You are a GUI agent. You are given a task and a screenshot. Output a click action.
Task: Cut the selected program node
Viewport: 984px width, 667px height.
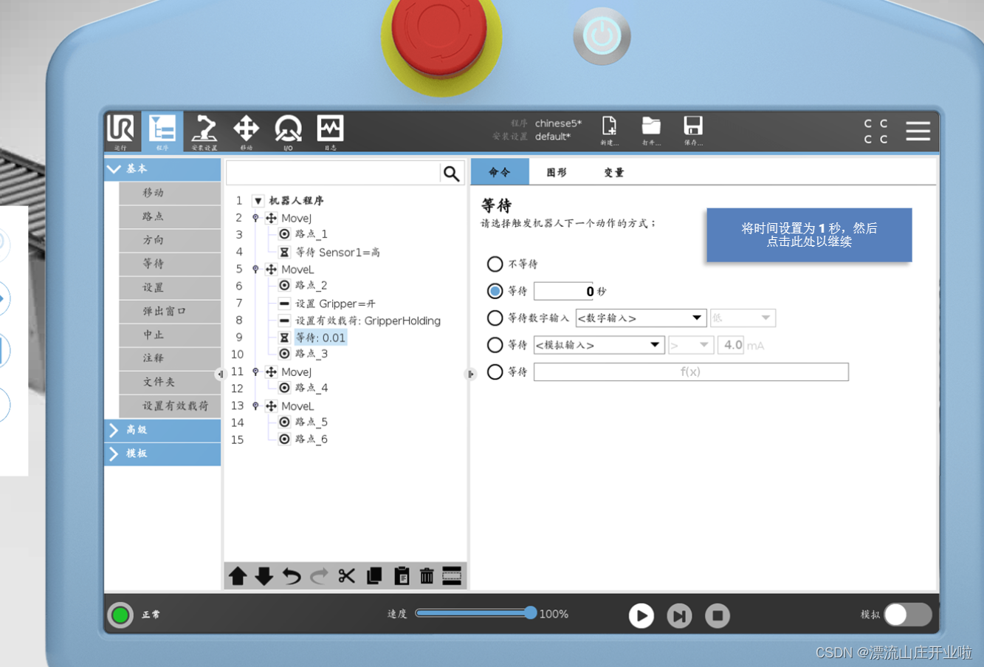[x=346, y=576]
